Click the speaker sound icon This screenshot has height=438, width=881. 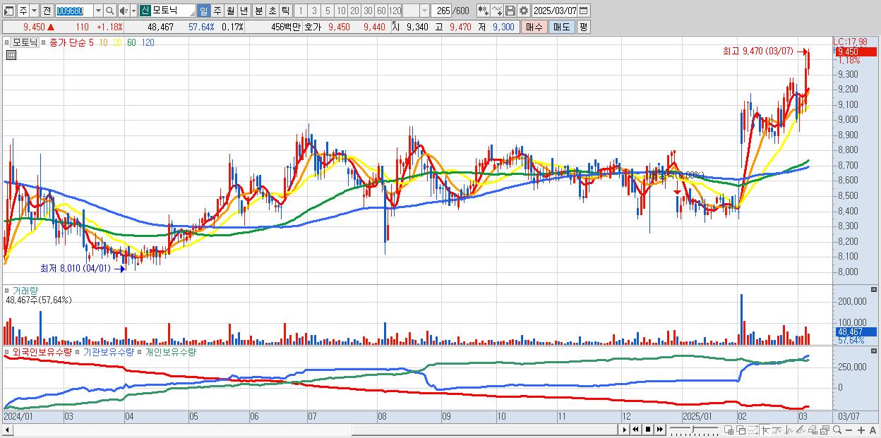(x=124, y=11)
